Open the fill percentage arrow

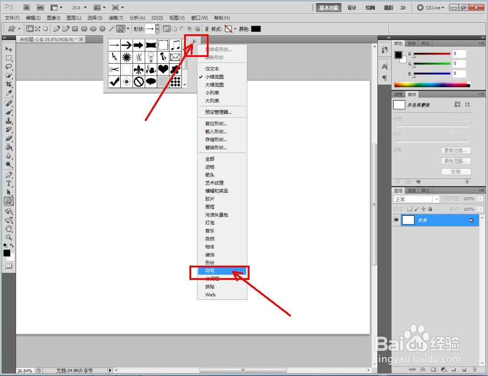tap(480, 209)
